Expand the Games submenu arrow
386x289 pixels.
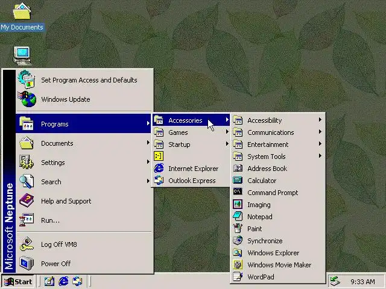point(227,132)
